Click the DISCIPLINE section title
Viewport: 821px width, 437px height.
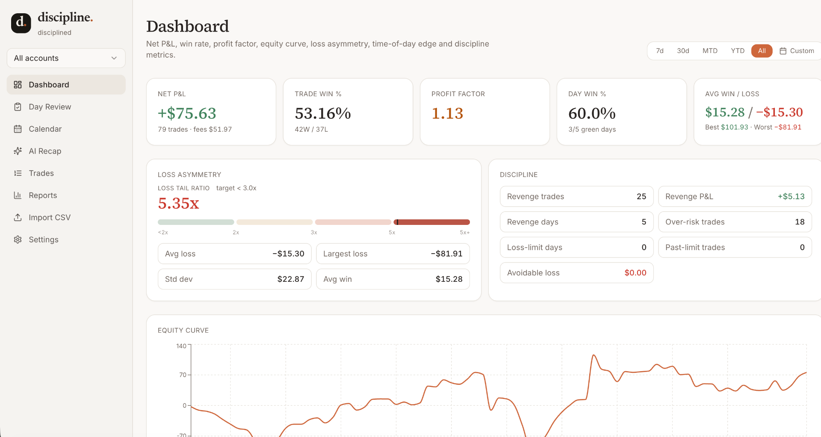coord(519,175)
